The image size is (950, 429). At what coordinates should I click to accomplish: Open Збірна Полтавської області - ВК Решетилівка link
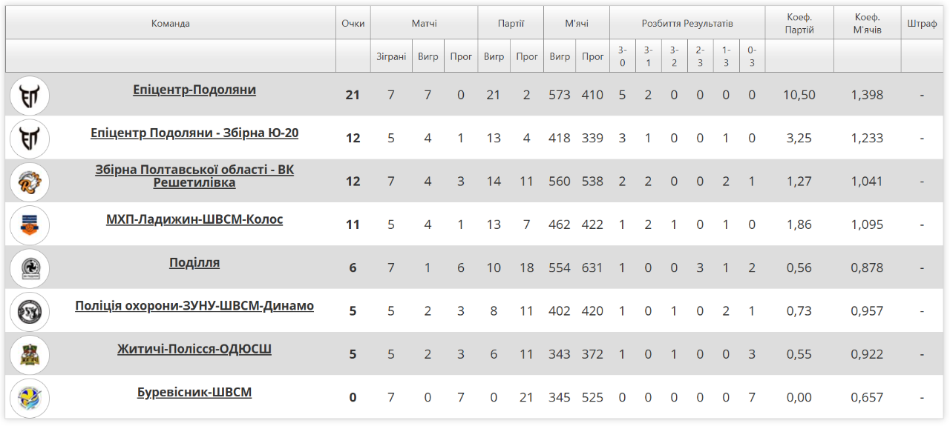click(194, 176)
